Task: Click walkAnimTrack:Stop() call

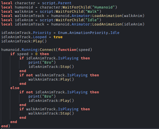Action: point(51,113)
